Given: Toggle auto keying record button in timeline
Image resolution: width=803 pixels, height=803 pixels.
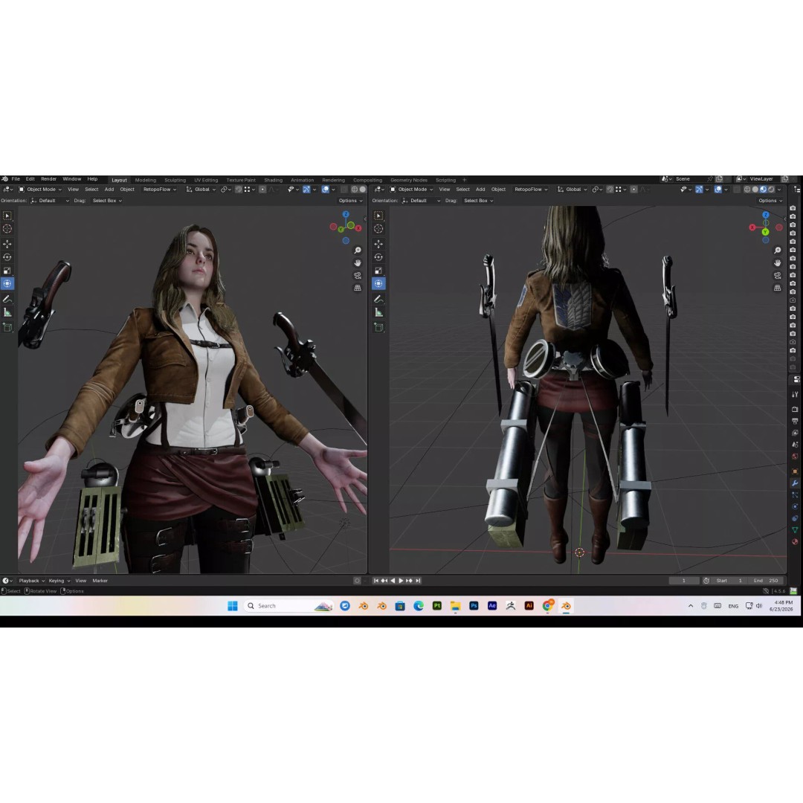Looking at the screenshot, I should [357, 581].
